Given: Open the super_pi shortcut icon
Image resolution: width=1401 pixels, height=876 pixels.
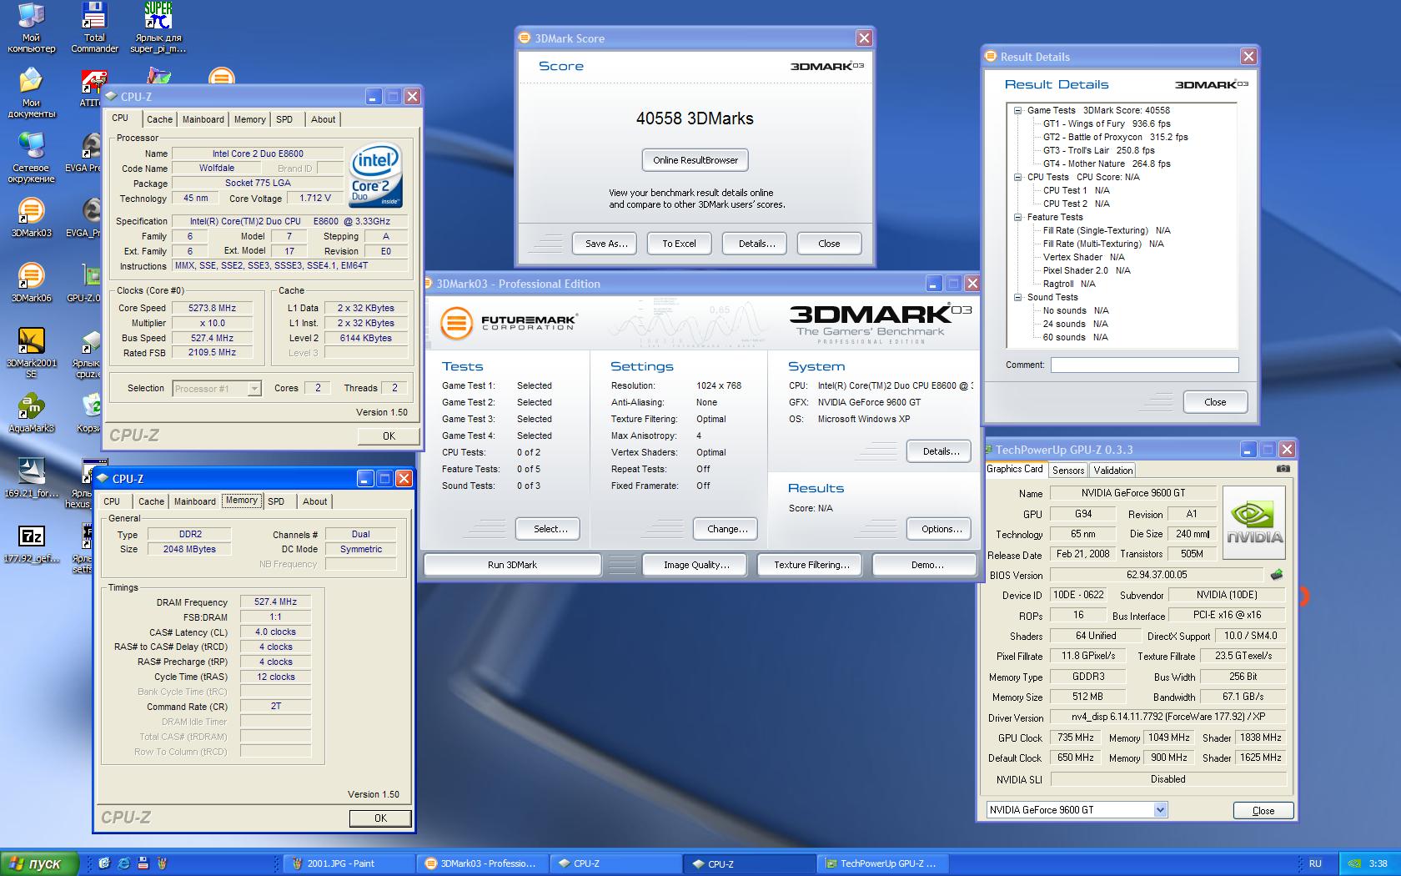Looking at the screenshot, I should (x=158, y=28).
